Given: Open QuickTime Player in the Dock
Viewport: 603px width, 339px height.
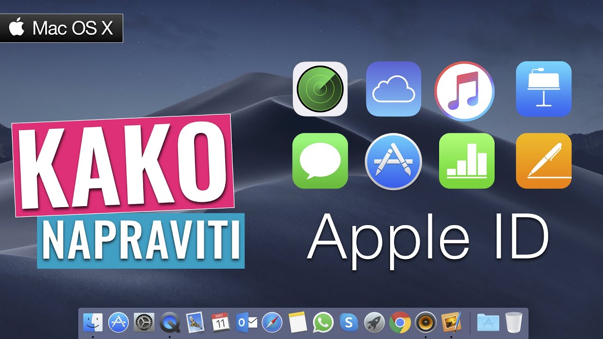Looking at the screenshot, I should coord(170,323).
